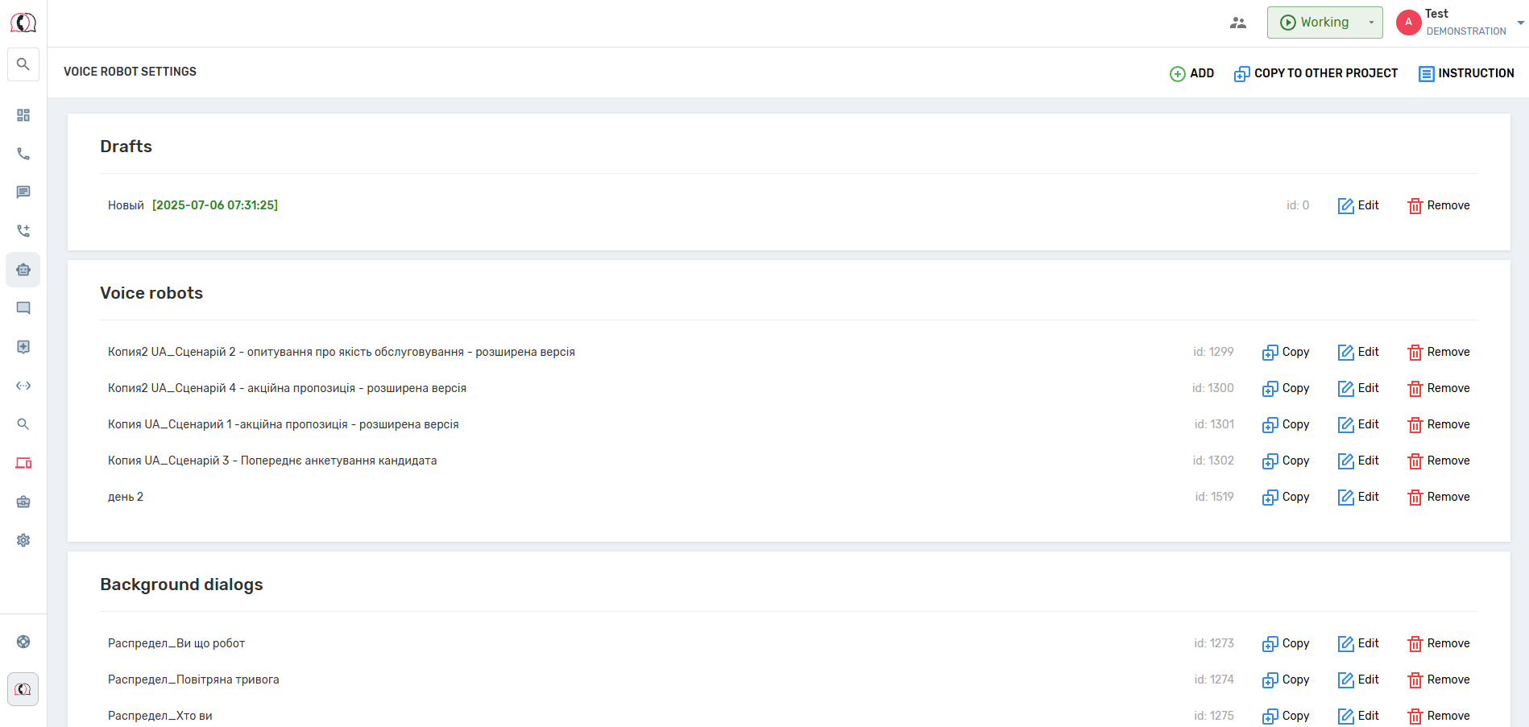The width and height of the screenshot is (1529, 727).
Task: Expand the Test user account menu
Action: (1519, 23)
